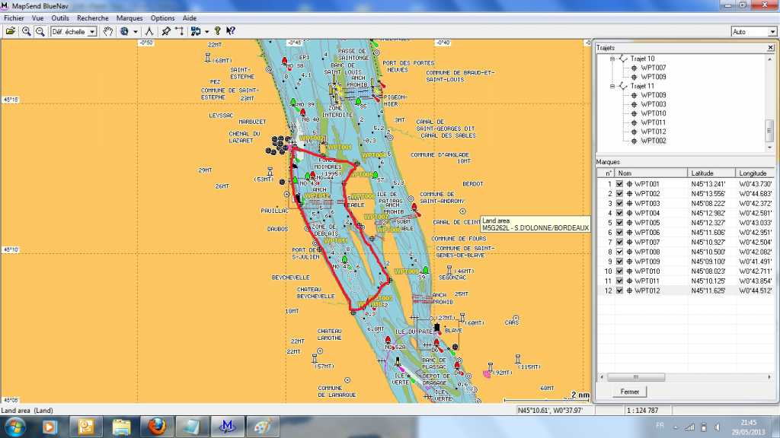The width and height of the screenshot is (780, 438).
Task: Collapse the Trajet 10 tree node
Action: [612, 59]
